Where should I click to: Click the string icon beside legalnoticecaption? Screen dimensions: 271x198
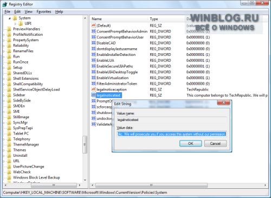pos(94,90)
